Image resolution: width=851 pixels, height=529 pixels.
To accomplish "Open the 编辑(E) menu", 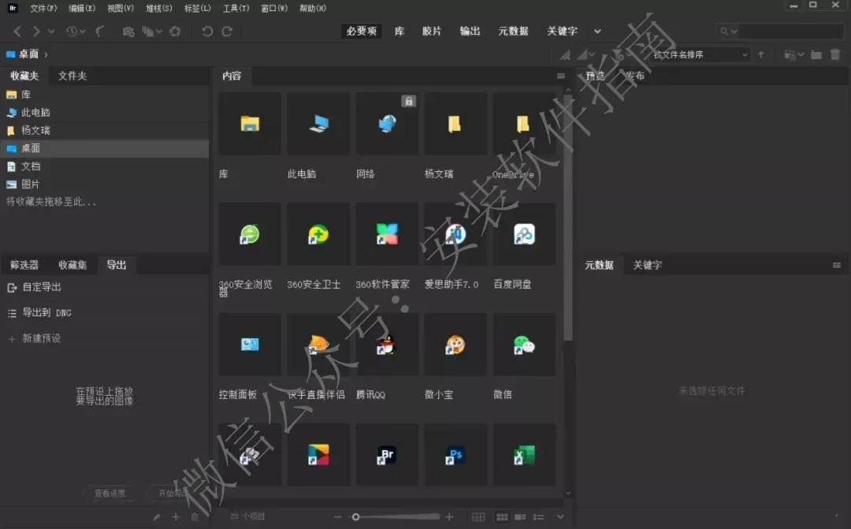I will [82, 8].
